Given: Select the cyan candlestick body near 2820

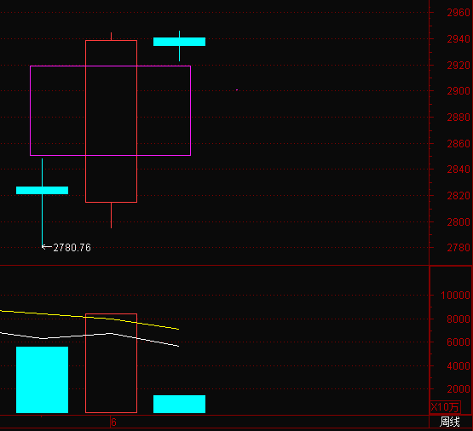Looking at the screenshot, I should [x=43, y=190].
